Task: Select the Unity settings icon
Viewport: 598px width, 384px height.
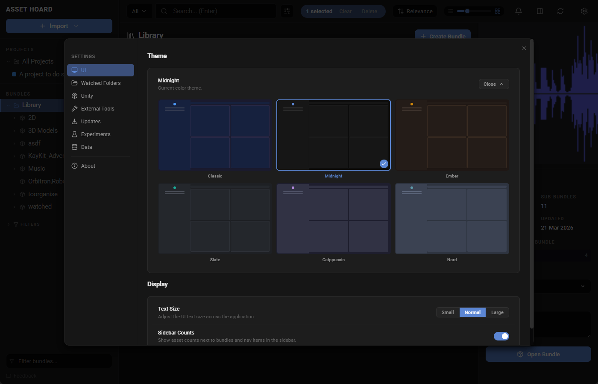Action: pos(75,96)
